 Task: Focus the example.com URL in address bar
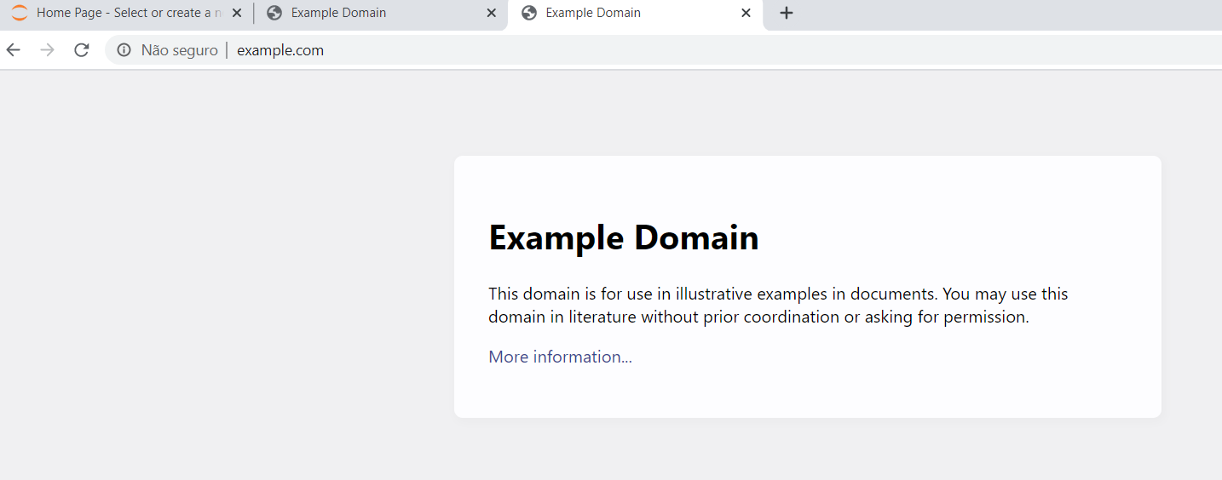[280, 50]
